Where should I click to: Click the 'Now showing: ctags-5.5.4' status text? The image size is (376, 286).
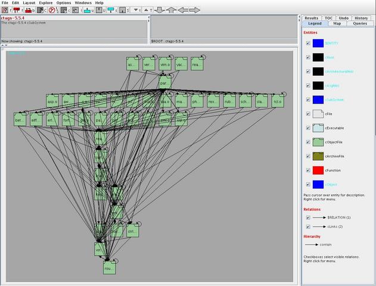tap(22, 41)
